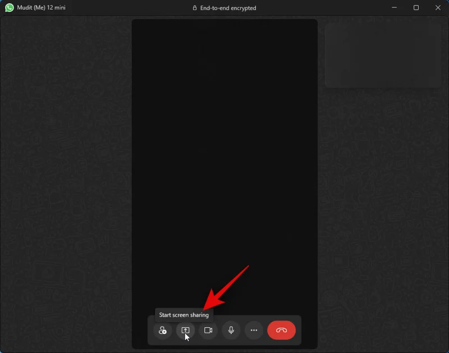End the call with red hang-up button

[x=281, y=330]
